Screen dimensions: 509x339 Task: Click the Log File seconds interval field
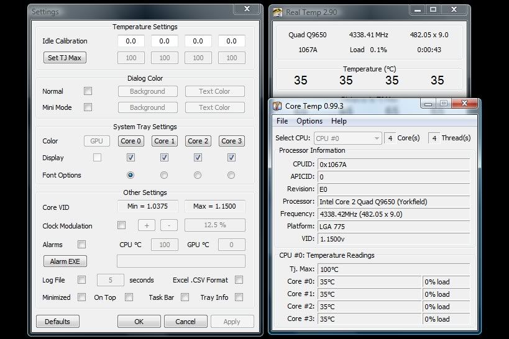pos(111,280)
